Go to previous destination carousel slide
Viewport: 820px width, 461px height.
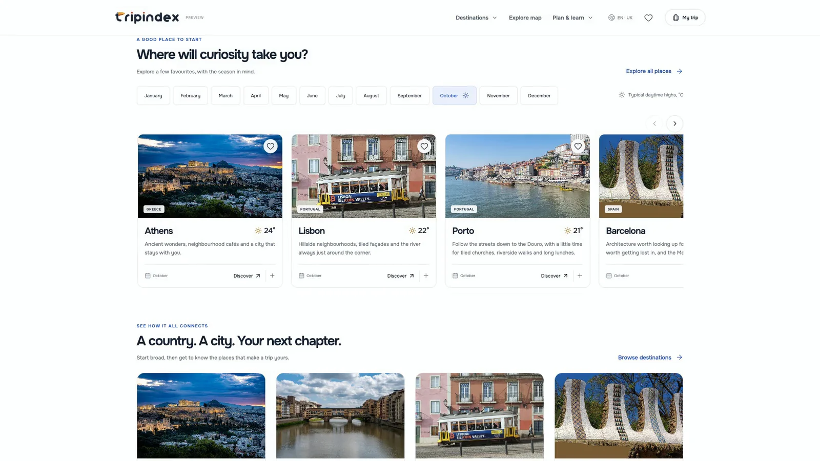pyautogui.click(x=654, y=123)
